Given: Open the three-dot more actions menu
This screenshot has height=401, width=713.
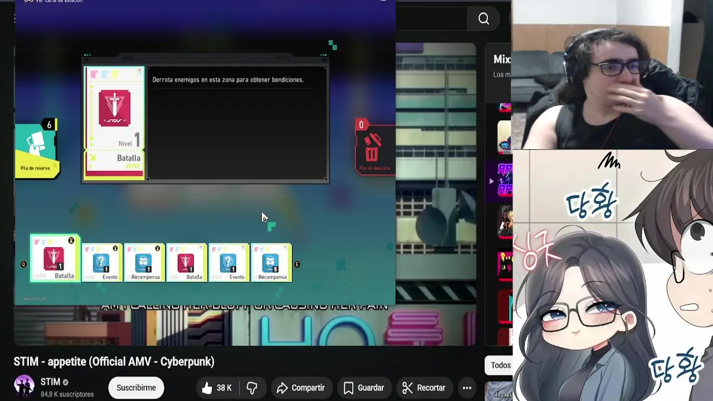Looking at the screenshot, I should 467,388.
